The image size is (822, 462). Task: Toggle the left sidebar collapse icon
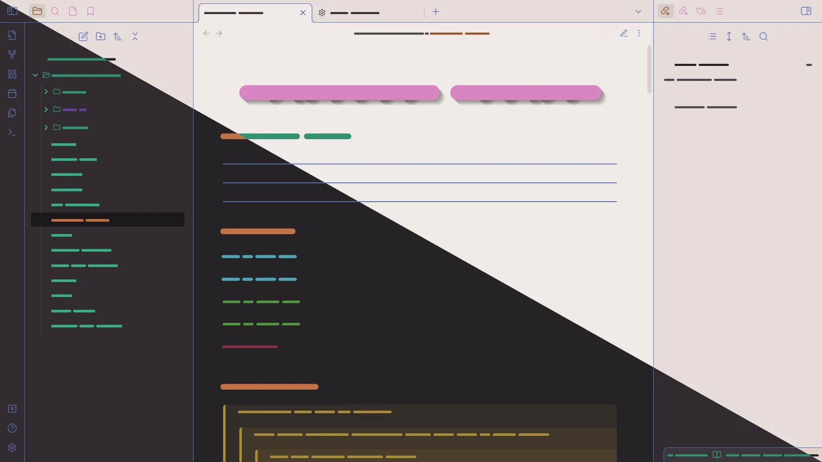pos(12,11)
